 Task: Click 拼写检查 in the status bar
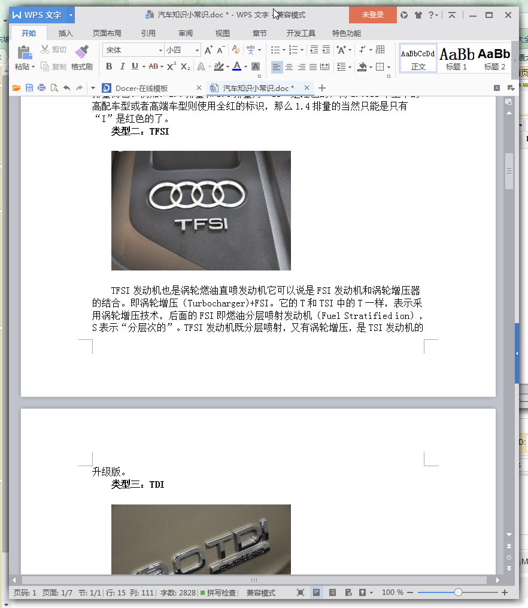[x=218, y=593]
